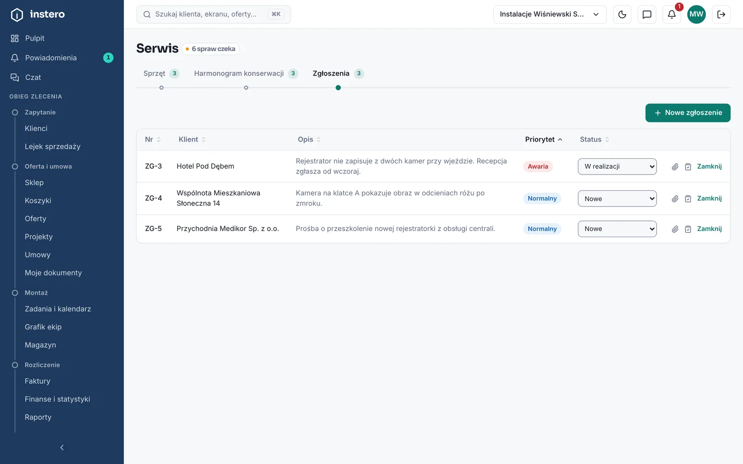Switch to Harmonogram konserwacji tab
This screenshot has width=743, height=464.
[246, 73]
